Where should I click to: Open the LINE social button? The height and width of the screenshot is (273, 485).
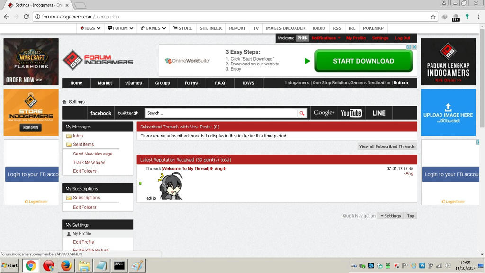click(x=379, y=113)
